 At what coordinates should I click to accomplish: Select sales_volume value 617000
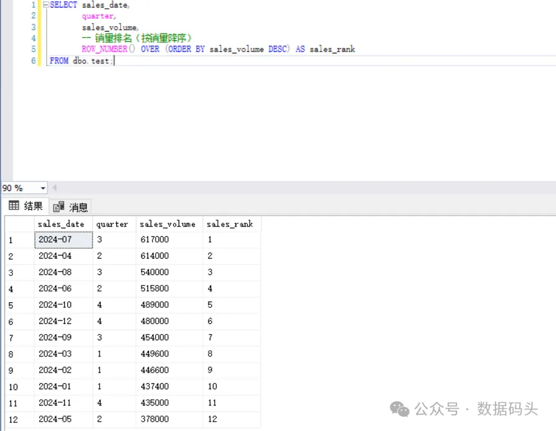(169, 240)
